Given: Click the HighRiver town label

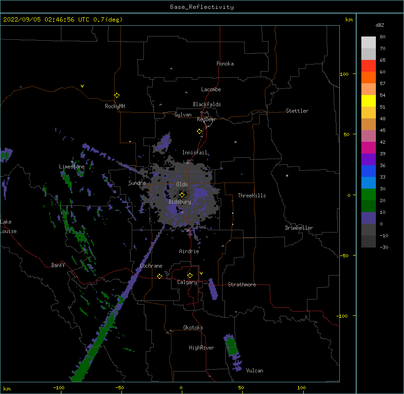Looking at the screenshot, I should tap(202, 348).
